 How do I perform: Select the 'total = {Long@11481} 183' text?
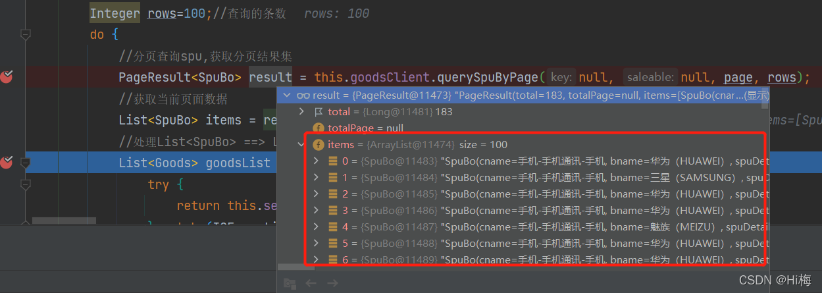click(390, 112)
